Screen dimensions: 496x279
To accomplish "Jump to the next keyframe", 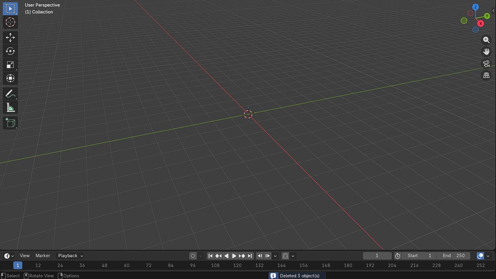I will [x=242, y=256].
